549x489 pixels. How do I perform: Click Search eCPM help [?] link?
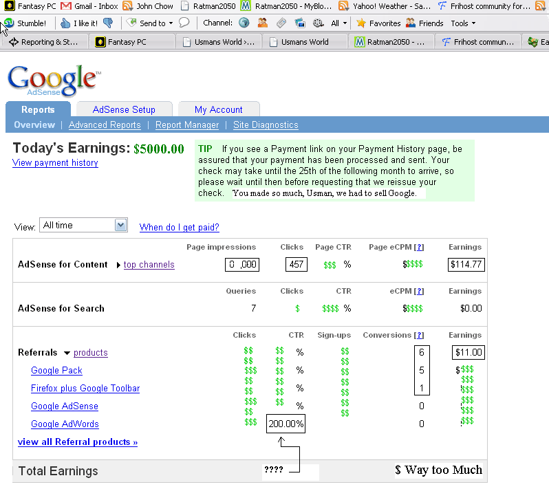tap(419, 291)
